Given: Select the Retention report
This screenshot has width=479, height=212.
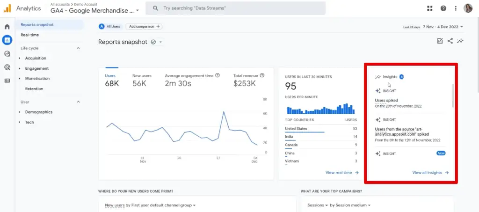Looking at the screenshot, I should 34,88.
